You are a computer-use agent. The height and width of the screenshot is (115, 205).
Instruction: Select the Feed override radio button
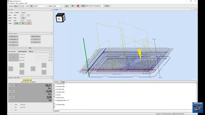coord(9,13)
